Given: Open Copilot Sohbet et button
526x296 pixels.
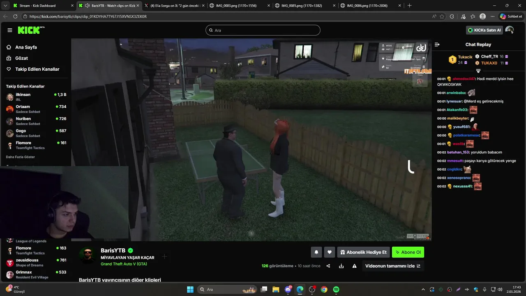Looking at the screenshot, I should coord(511,16).
